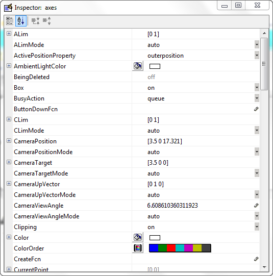Click the ColorOrder color strip swatch
The image size is (273, 276).
tap(180, 248)
